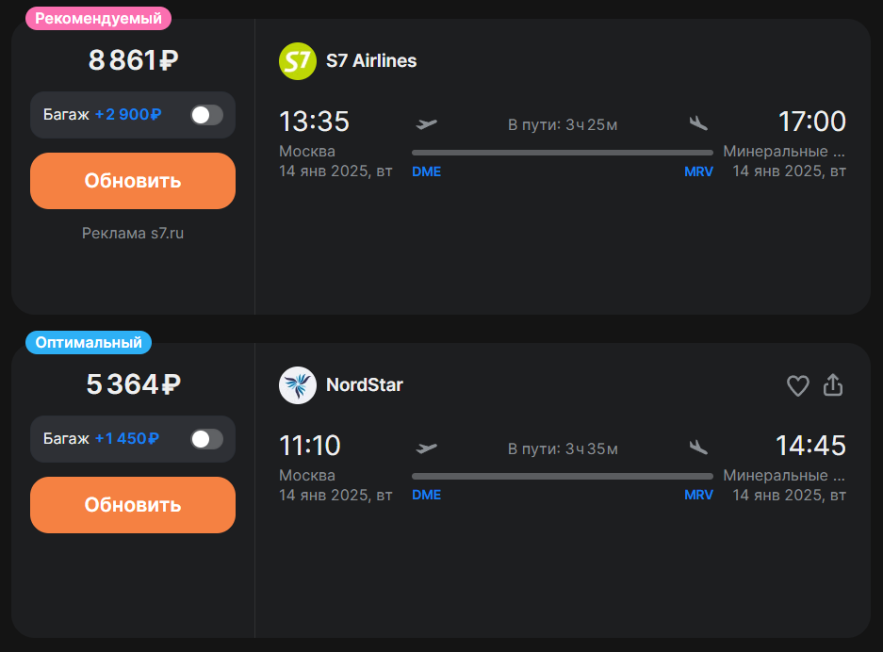Open DME airport code on NordStar flight
The image size is (883, 652).
tap(426, 495)
